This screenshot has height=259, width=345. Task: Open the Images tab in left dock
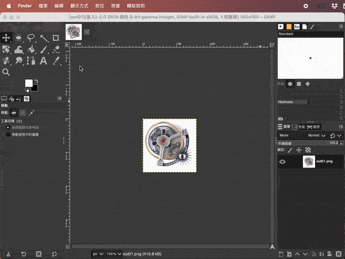(x=26, y=98)
